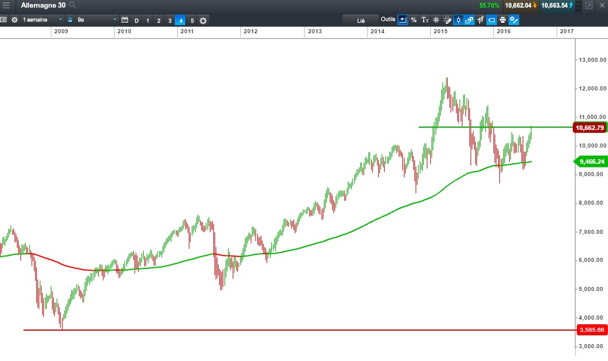Screen dimensions: 608x361
Task: Select the red 3,585.66 horizontal line label
Action: point(592,330)
